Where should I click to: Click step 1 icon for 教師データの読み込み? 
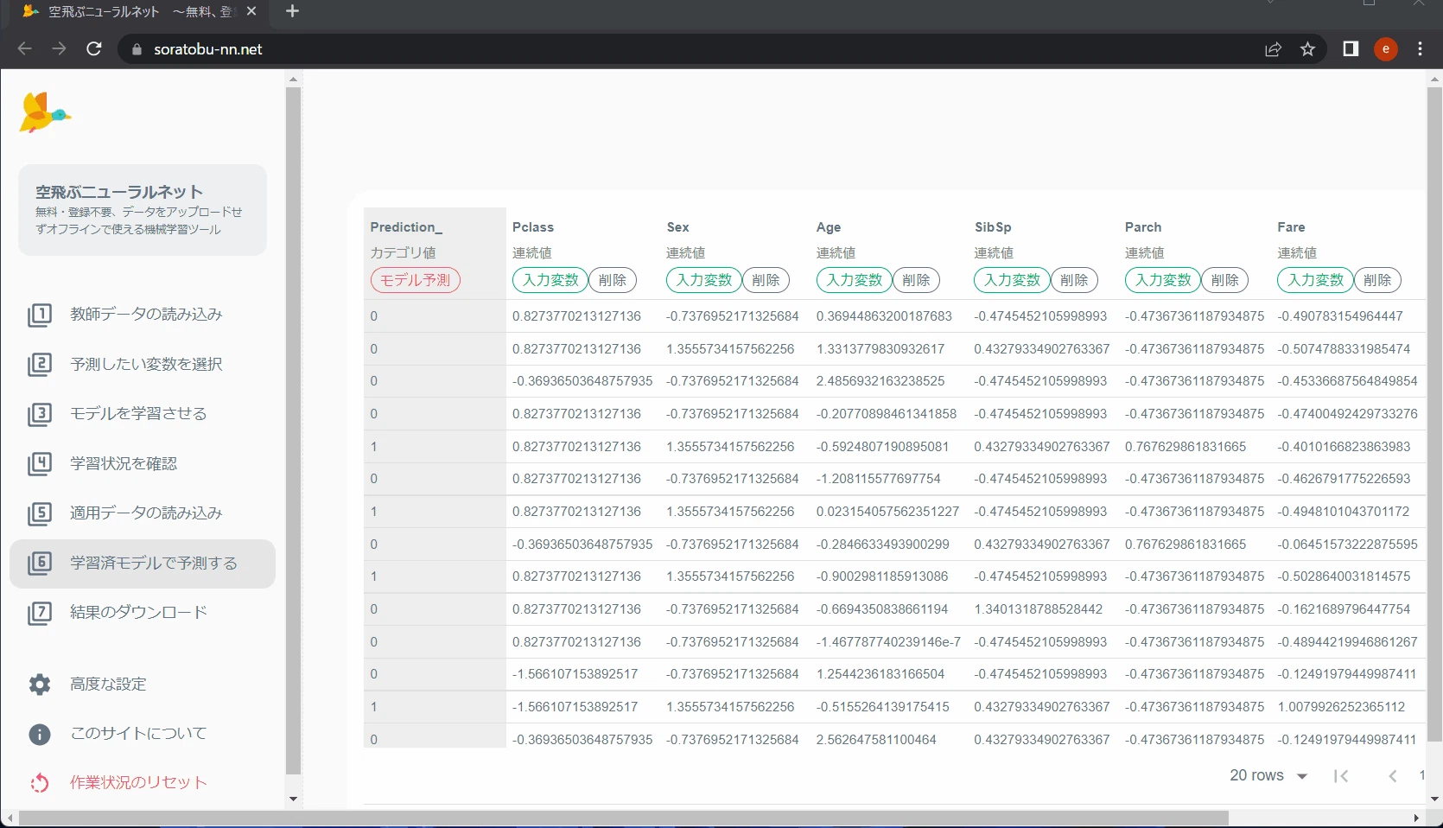[x=40, y=315]
